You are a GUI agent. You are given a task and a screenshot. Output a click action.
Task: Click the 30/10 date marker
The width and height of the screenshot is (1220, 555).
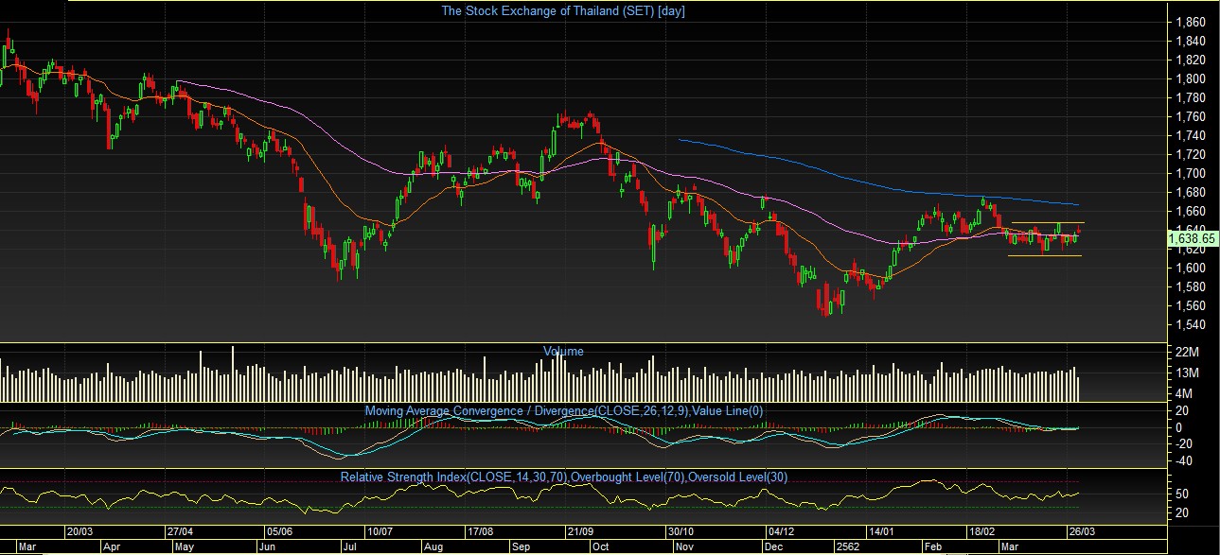coord(681,531)
